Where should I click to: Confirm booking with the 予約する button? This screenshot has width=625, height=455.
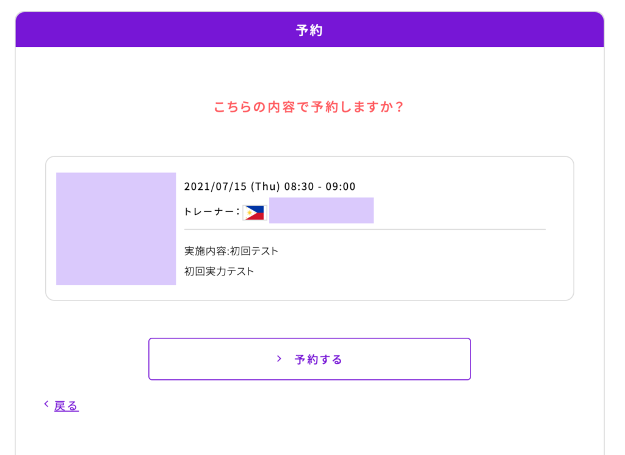tap(309, 359)
